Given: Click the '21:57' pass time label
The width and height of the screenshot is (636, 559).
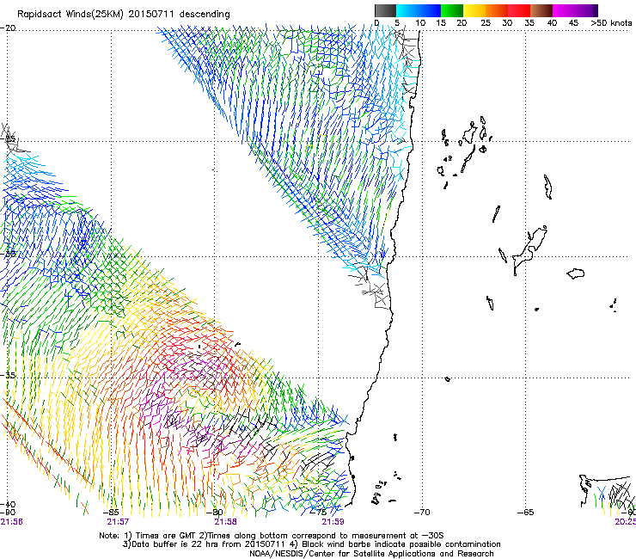Looking at the screenshot, I should (x=118, y=522).
